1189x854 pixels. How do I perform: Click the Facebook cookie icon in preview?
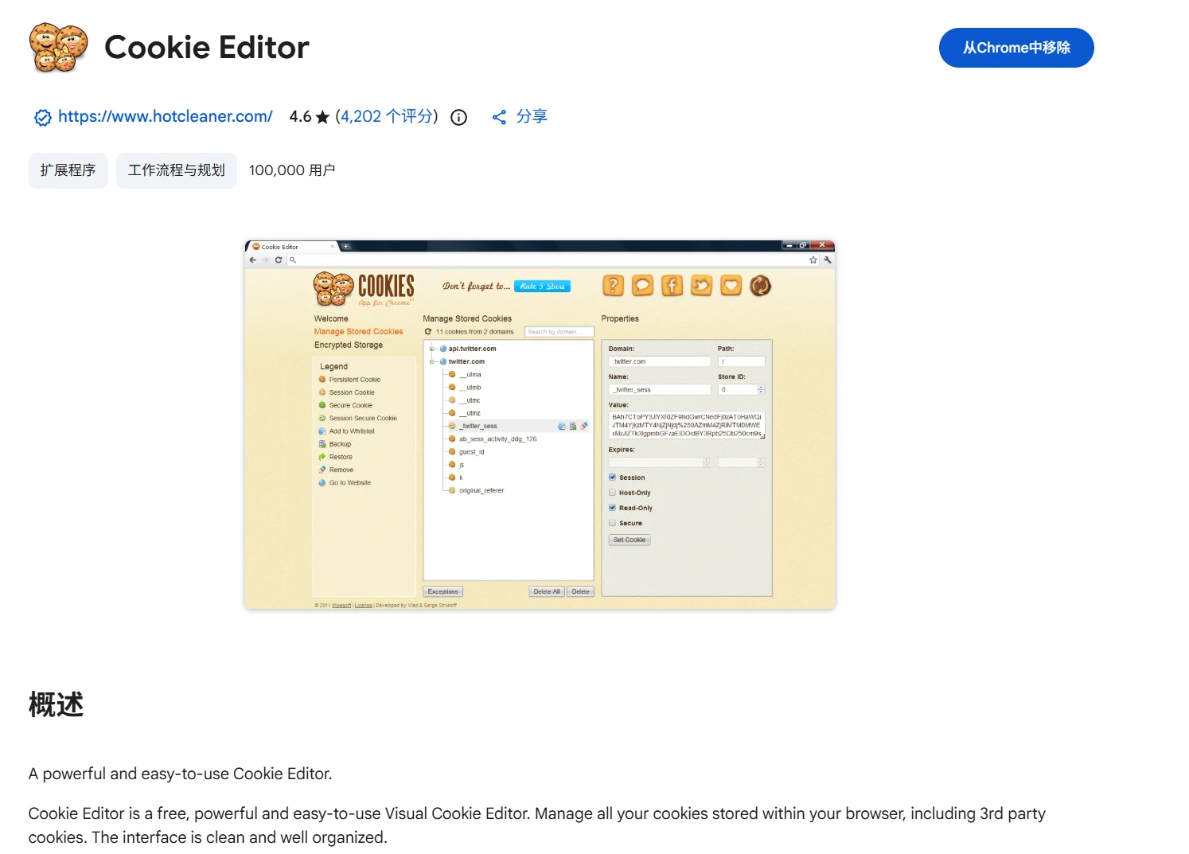pos(672,286)
